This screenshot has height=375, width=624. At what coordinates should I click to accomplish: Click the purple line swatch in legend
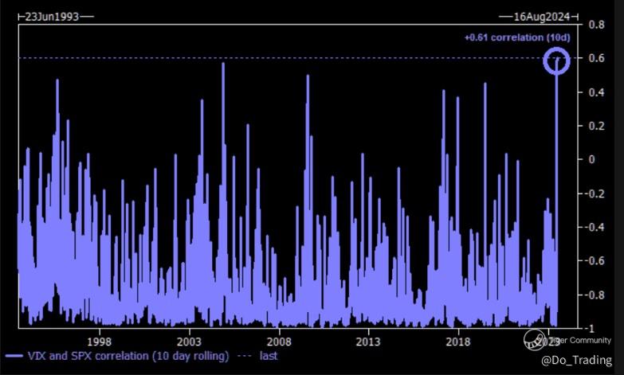click(14, 356)
